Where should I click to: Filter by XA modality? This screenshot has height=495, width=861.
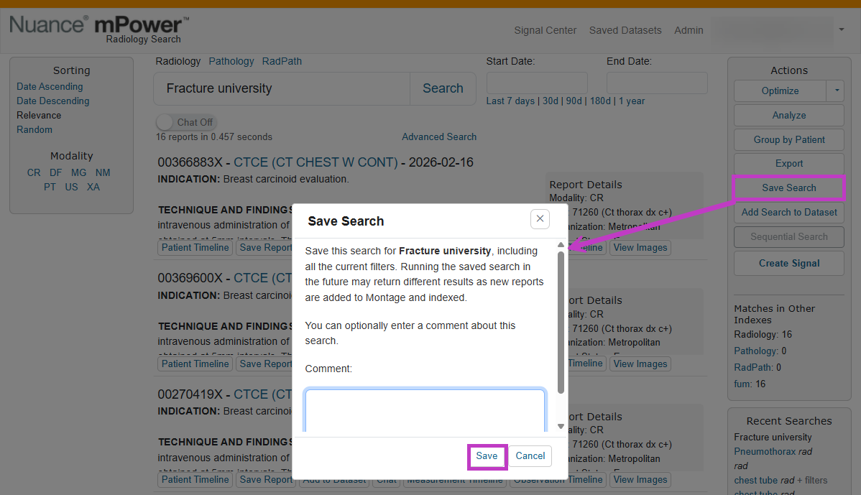pos(93,187)
